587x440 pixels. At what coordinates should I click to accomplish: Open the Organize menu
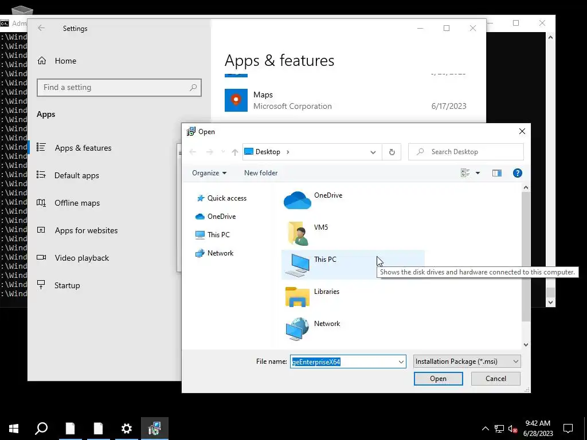pyautogui.click(x=209, y=173)
